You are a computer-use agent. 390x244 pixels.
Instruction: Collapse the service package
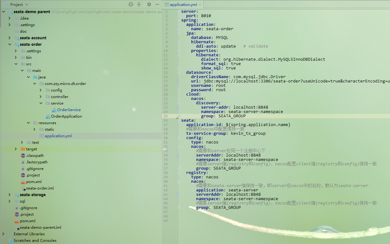pos(41,103)
